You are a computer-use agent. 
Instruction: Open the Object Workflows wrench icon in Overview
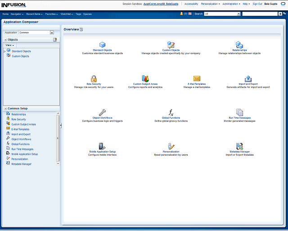click(102, 112)
